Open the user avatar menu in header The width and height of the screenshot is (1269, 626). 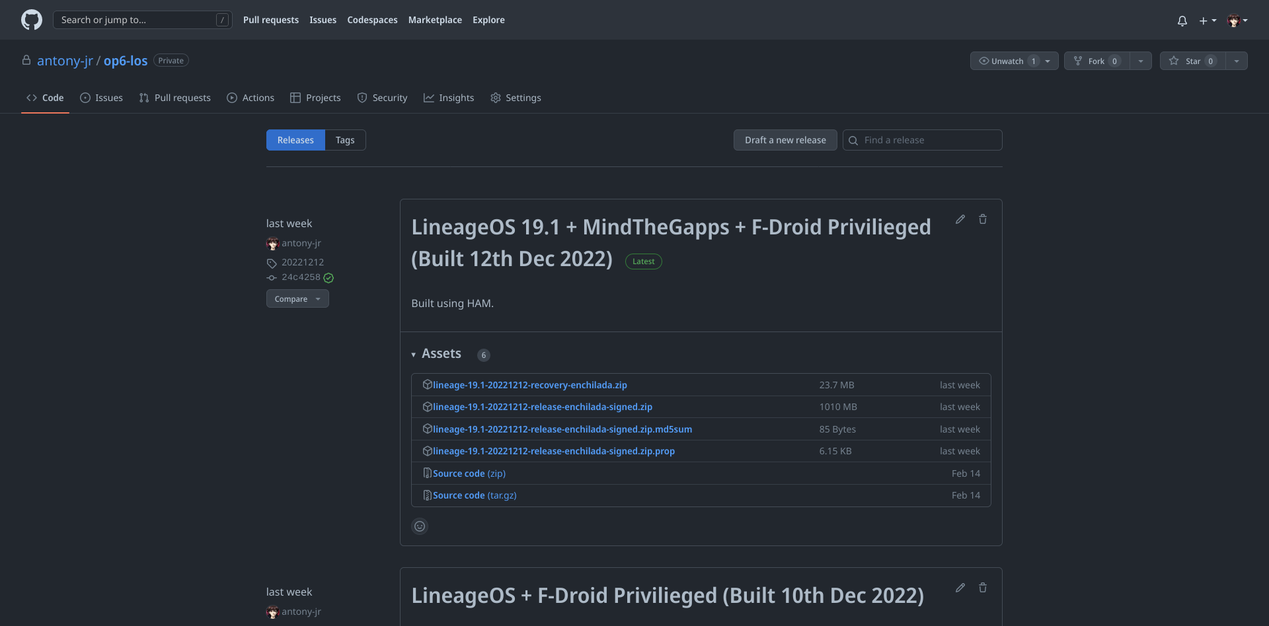pyautogui.click(x=1237, y=20)
